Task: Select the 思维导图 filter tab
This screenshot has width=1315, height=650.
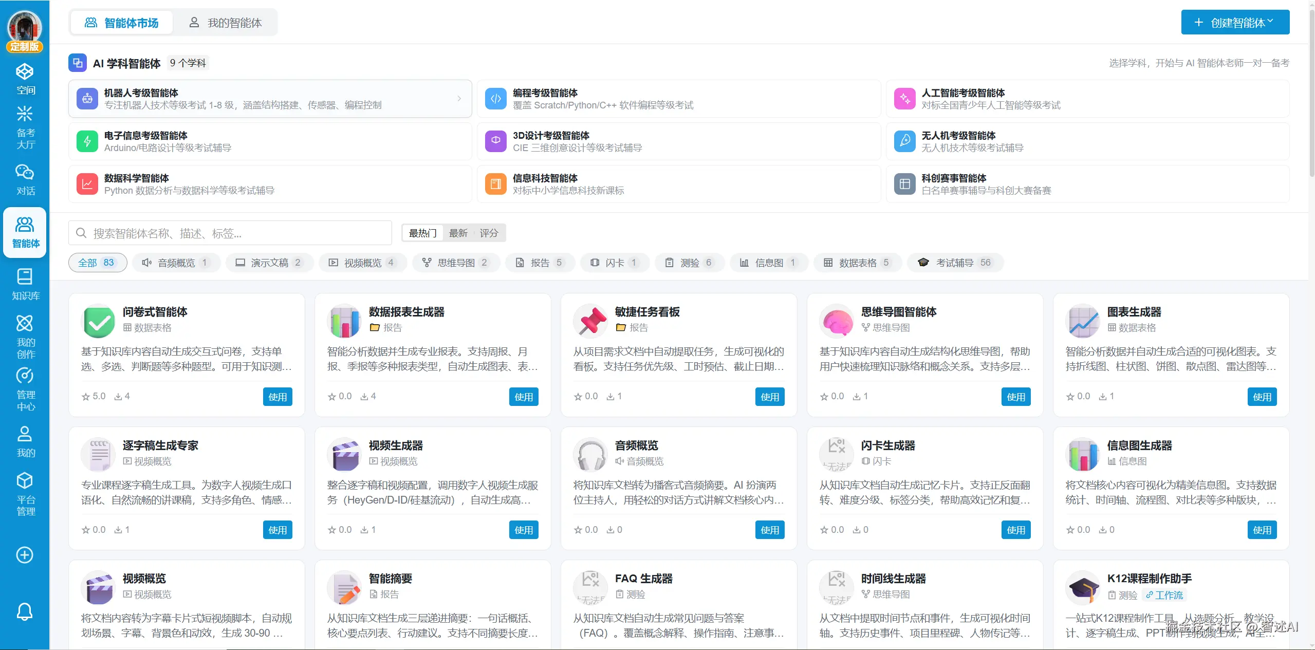Action: (456, 263)
